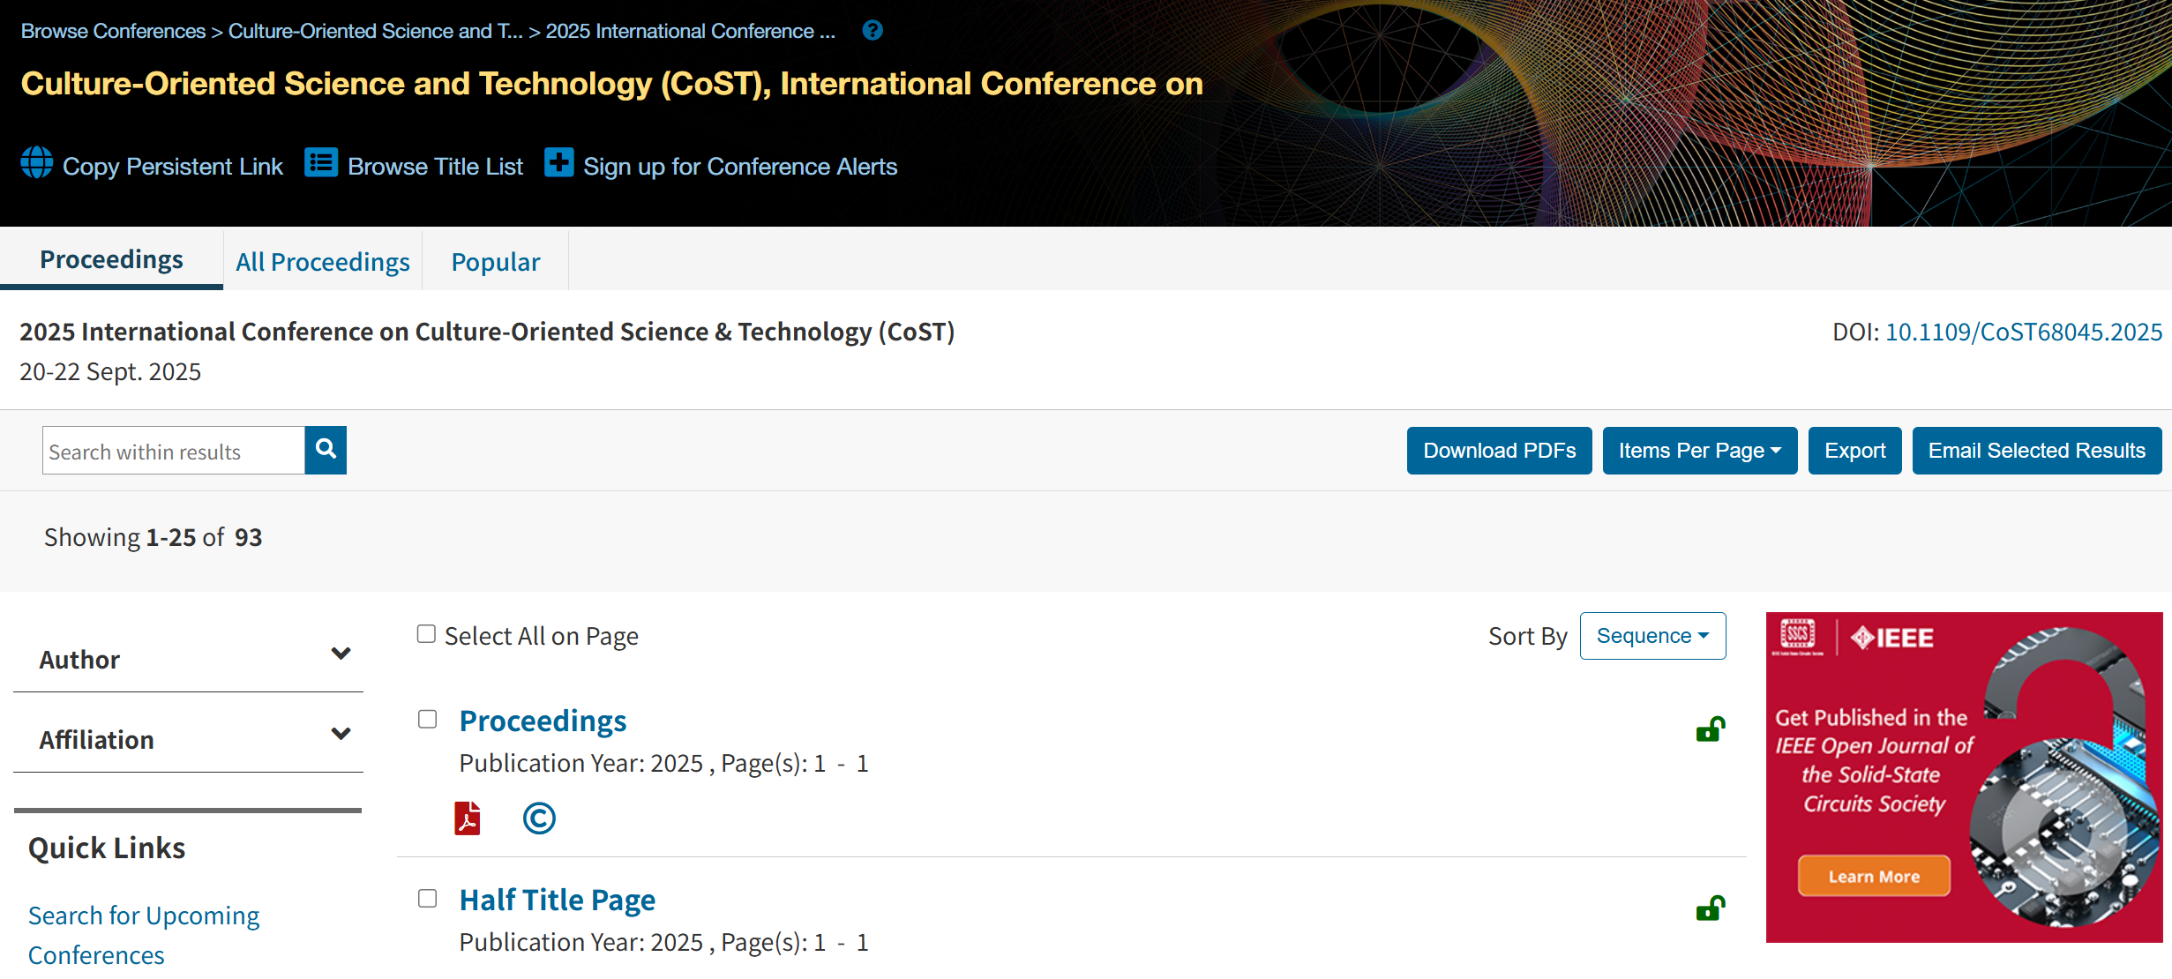Tick the Half Title Page checkbox
2172x979 pixels.
(x=427, y=899)
